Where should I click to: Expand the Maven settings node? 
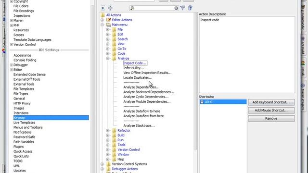point(12,20)
